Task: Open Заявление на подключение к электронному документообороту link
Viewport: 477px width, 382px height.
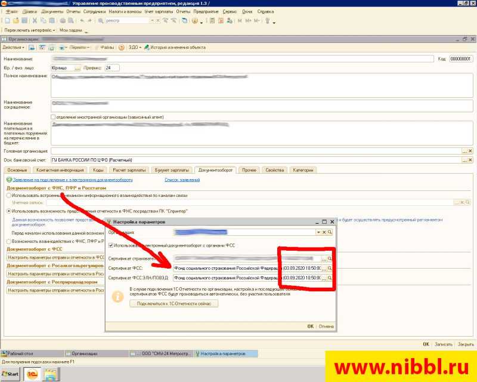Action: click(x=73, y=180)
